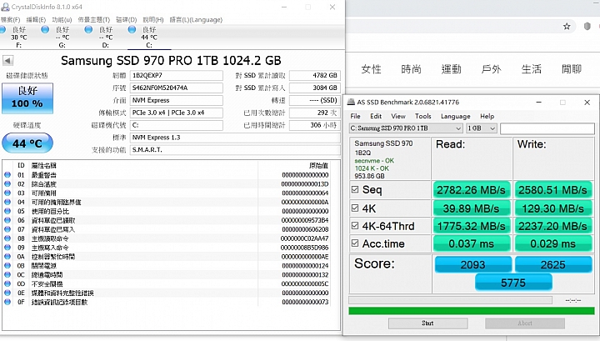Disable the Acc.time test checkbox
Image resolution: width=600 pixels, height=341 pixels.
[355, 243]
